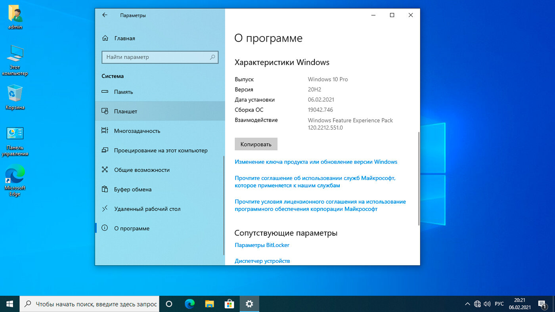
Task: Open the Многозадачность settings page
Action: click(160, 131)
